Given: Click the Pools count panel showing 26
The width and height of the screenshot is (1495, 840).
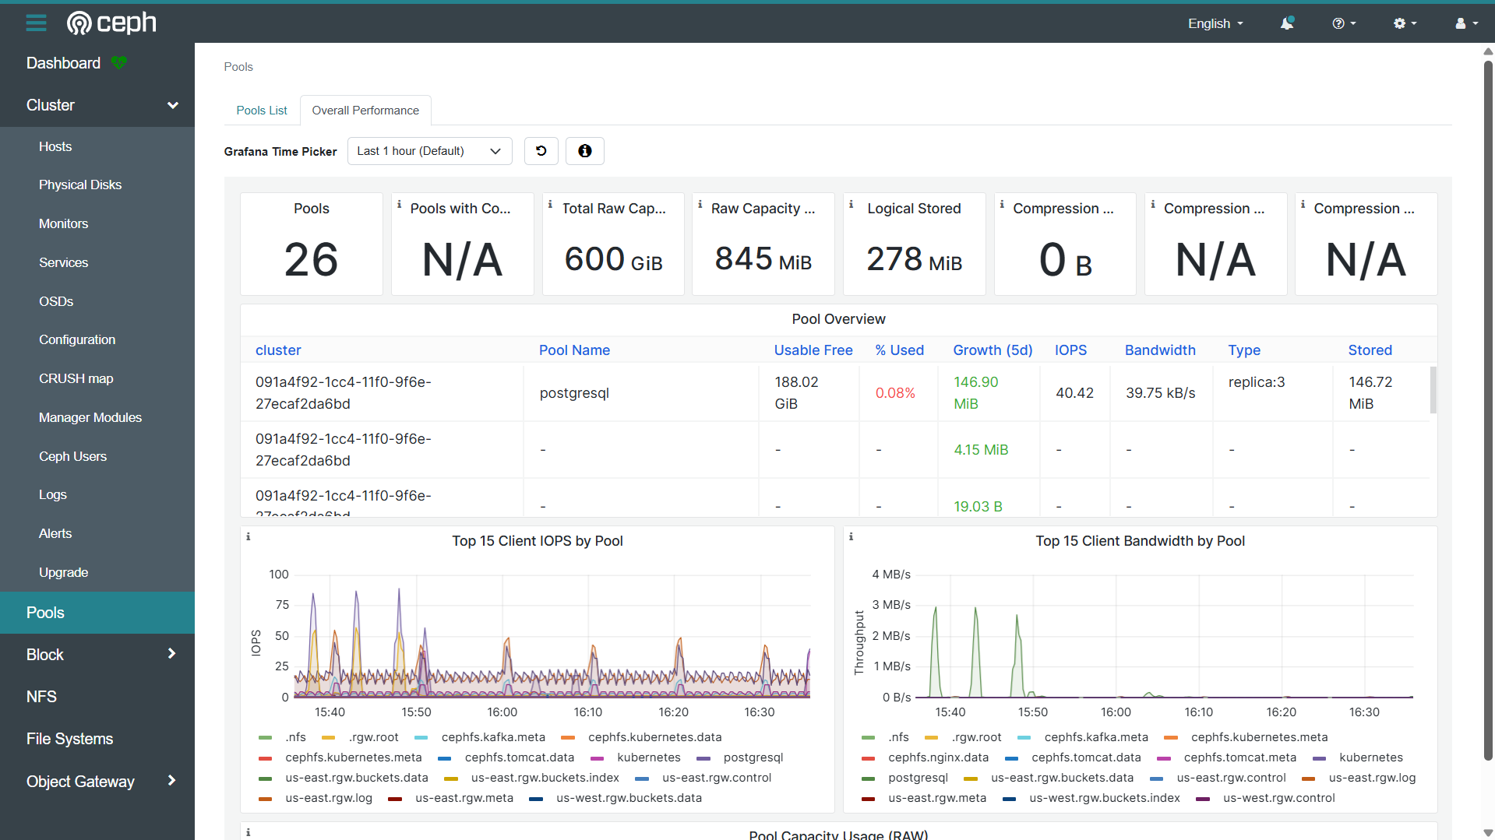Looking at the screenshot, I should (x=312, y=244).
